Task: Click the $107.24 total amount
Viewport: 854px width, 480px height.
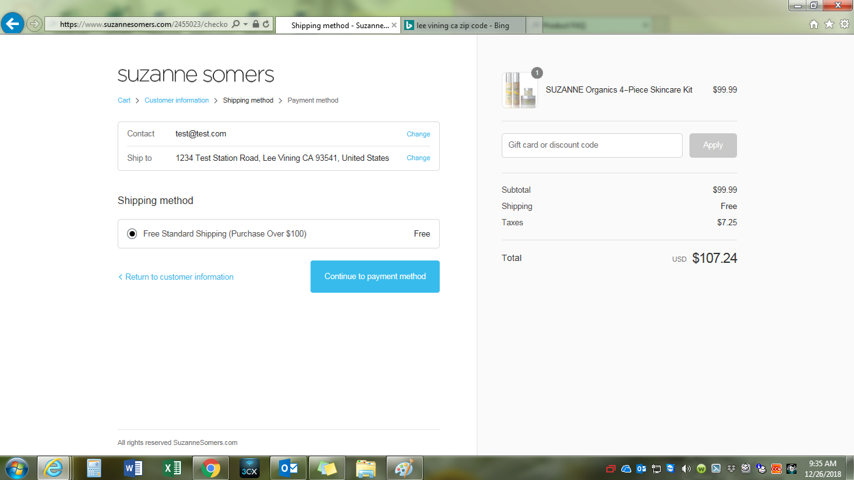Action: (x=714, y=258)
